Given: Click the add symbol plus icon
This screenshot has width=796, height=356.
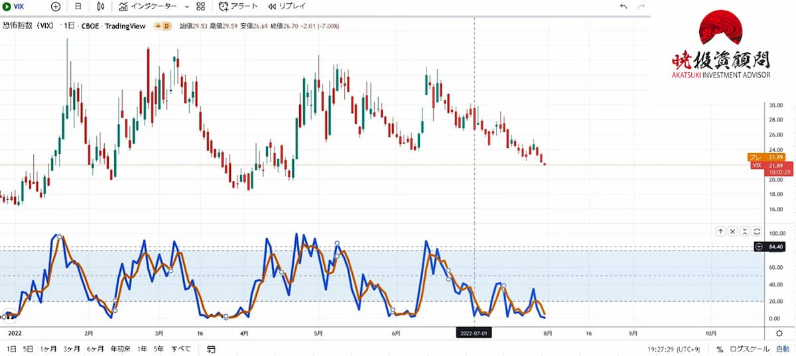Looking at the screenshot, I should [x=56, y=7].
